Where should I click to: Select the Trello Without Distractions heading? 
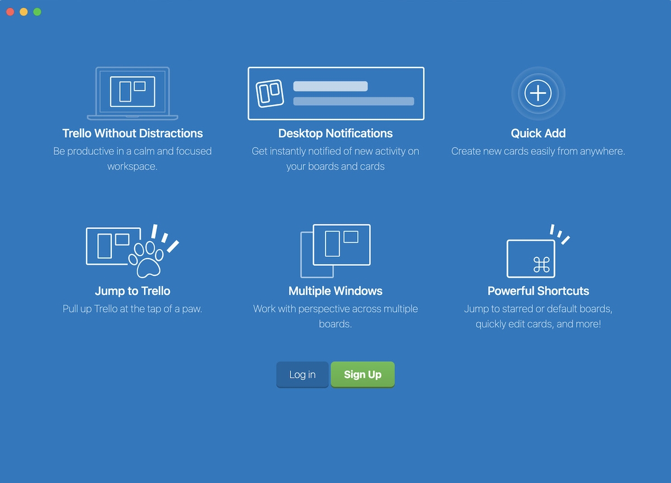coord(133,133)
